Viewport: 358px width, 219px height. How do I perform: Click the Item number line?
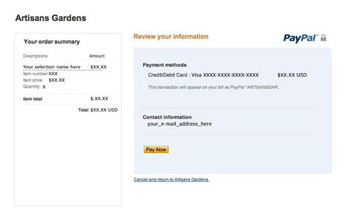tap(40, 74)
